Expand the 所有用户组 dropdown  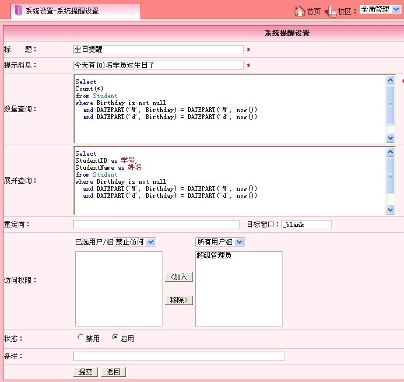(x=219, y=241)
